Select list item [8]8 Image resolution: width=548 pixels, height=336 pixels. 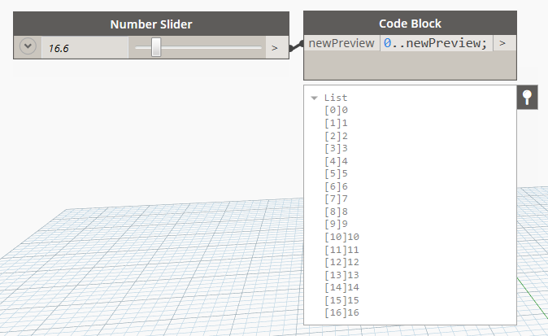(x=336, y=212)
